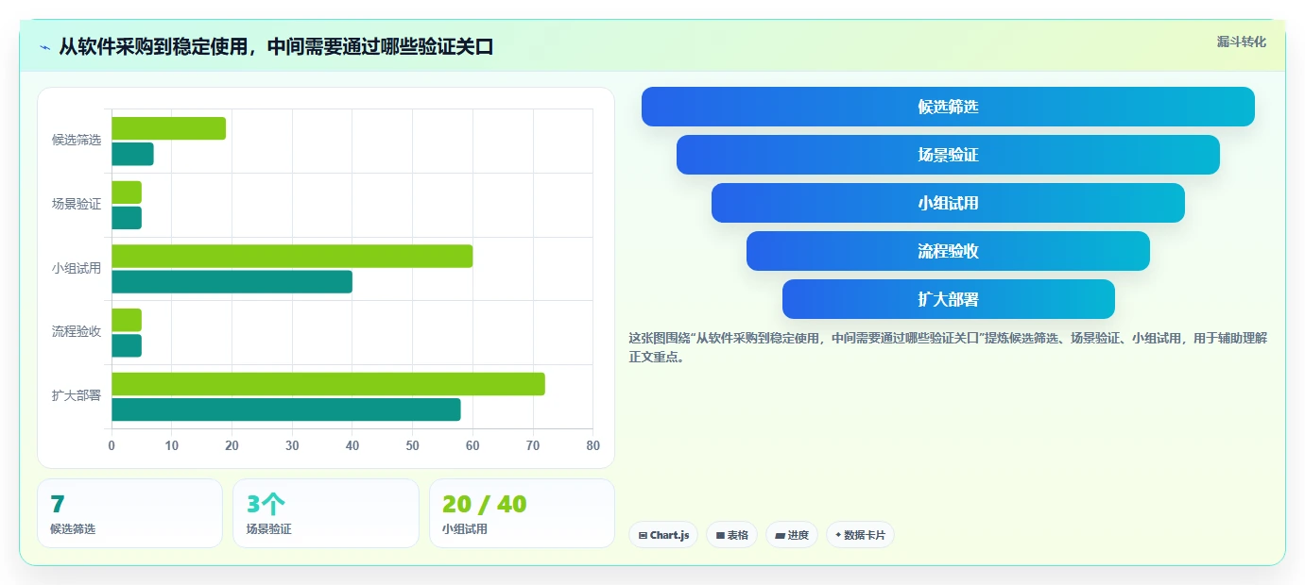
Task: Click the green bar for 场景验证
Action: click(x=127, y=192)
